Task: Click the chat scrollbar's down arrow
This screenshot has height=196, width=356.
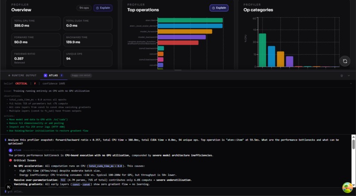Action: (x=353, y=185)
